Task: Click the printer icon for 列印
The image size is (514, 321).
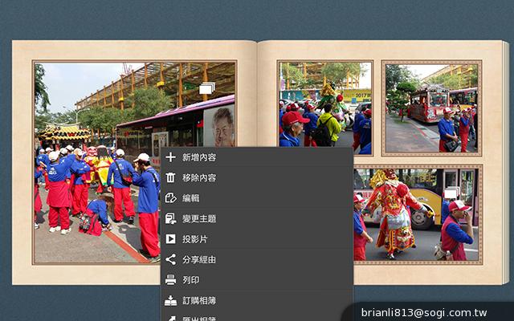Action: 170,280
